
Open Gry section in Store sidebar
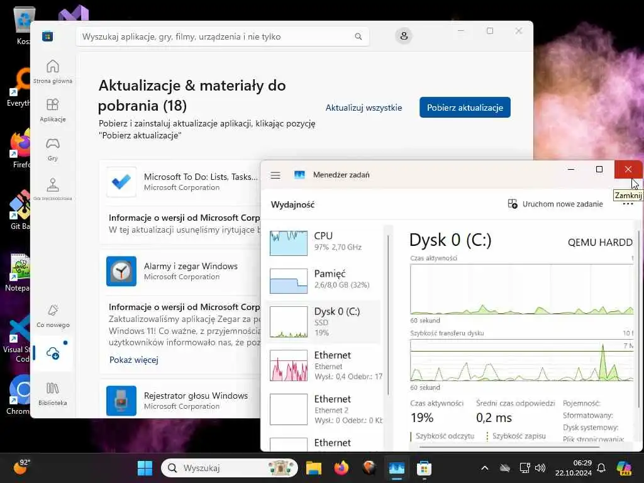pos(53,149)
